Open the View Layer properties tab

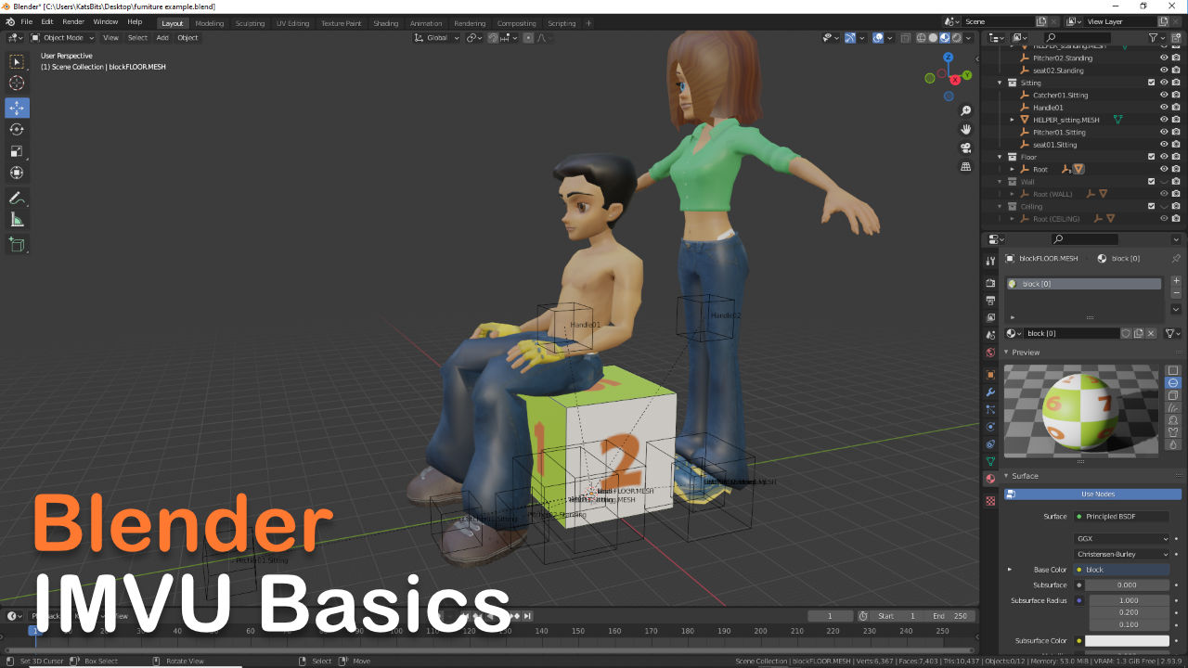tap(990, 318)
